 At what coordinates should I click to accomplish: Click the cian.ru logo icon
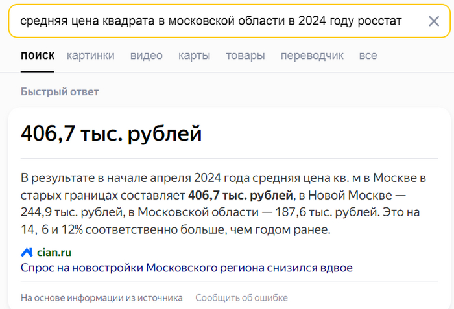click(x=27, y=252)
